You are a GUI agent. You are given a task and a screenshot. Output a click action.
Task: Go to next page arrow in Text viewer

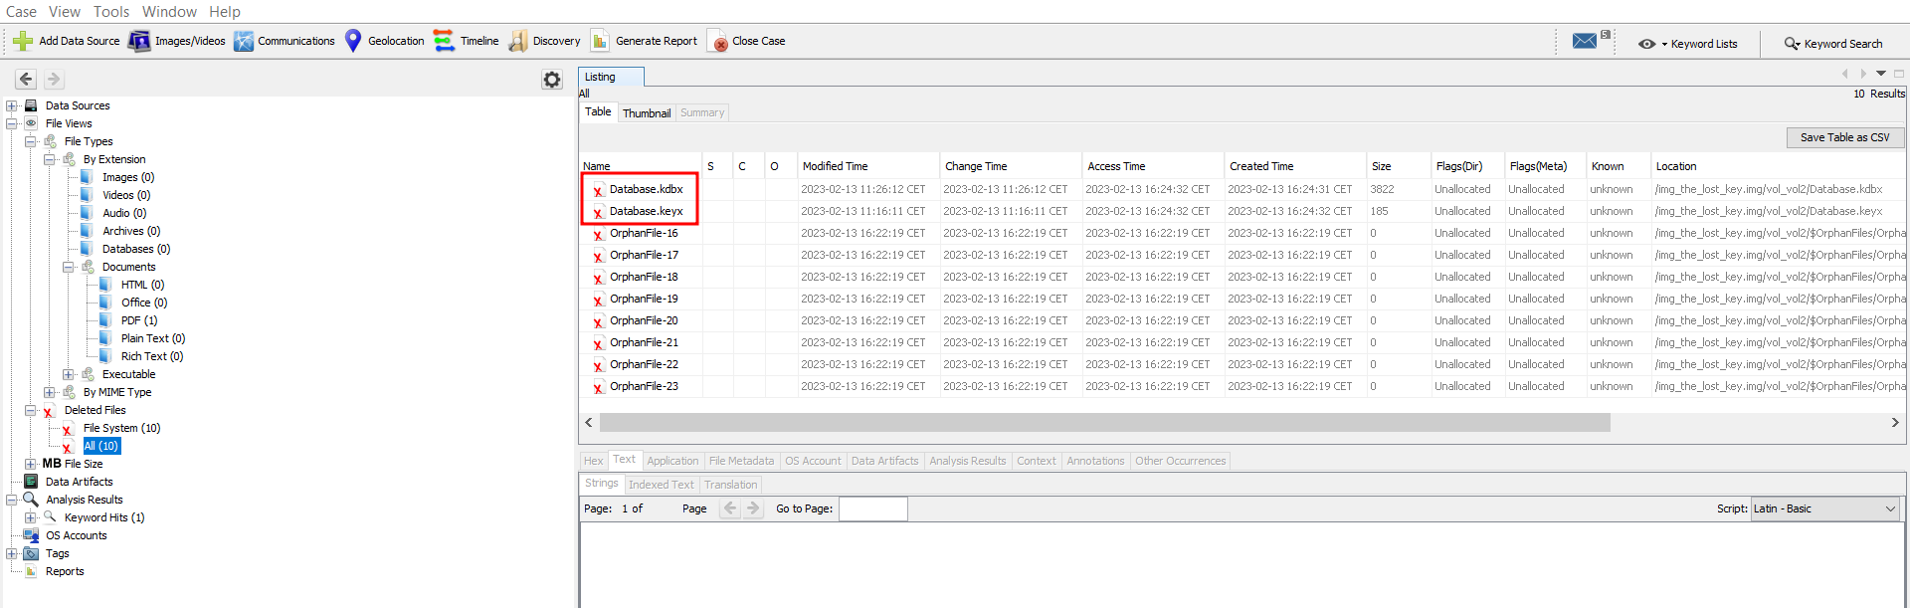753,508
